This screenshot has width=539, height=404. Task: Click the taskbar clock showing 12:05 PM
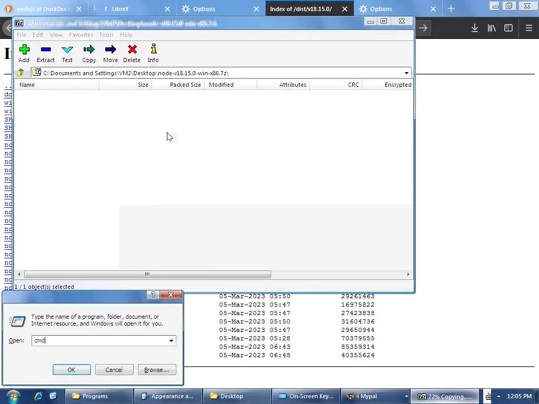[519, 396]
